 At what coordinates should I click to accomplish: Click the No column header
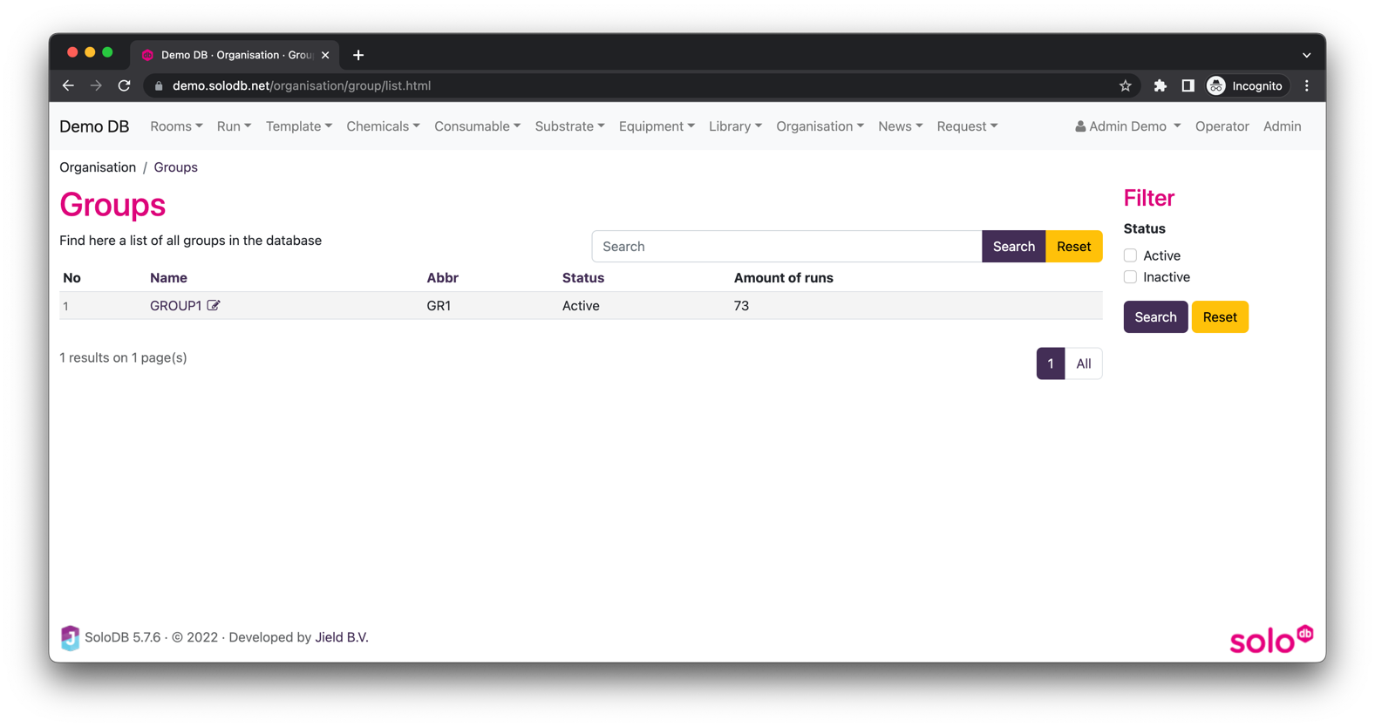pyautogui.click(x=71, y=278)
